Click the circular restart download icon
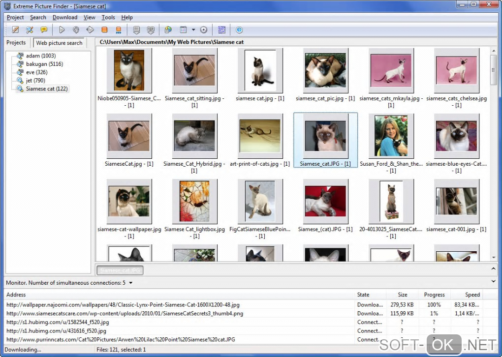This screenshot has height=357, width=502. click(x=76, y=30)
